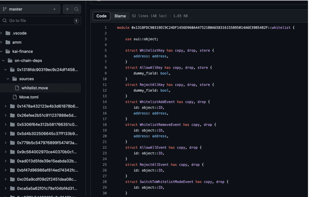Click the "struct WhitelistKey" code text
The image size is (309, 197).
[x=145, y=51]
